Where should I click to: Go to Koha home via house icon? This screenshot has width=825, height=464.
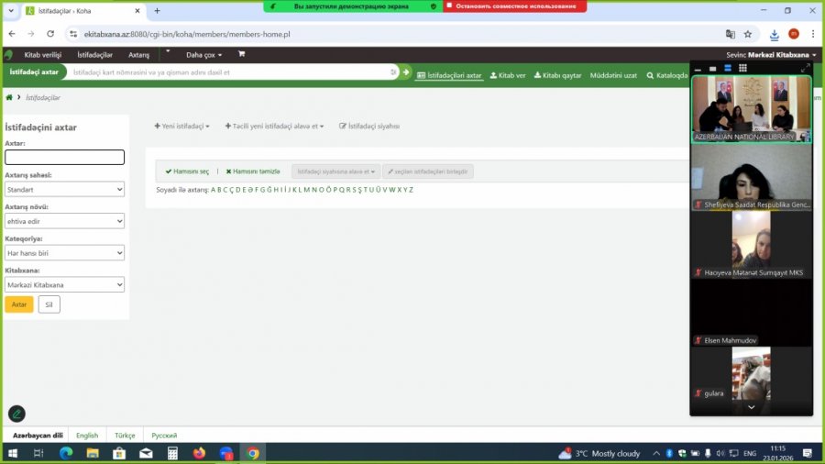click(x=9, y=97)
